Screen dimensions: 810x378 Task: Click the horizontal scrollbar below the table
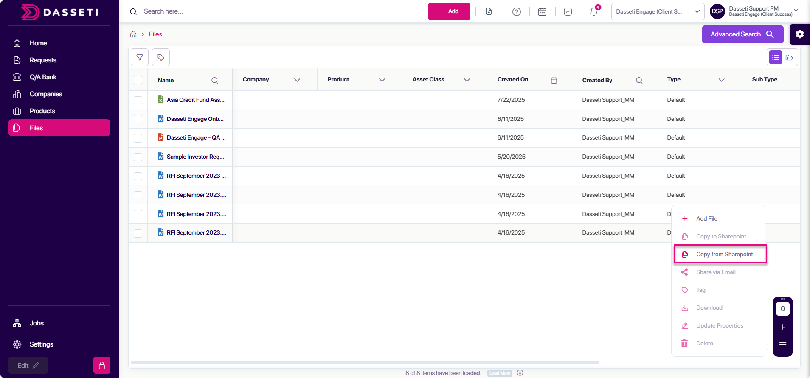click(x=365, y=363)
